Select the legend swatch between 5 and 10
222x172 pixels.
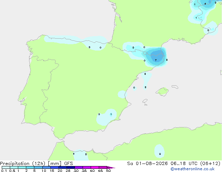pos(38,167)
